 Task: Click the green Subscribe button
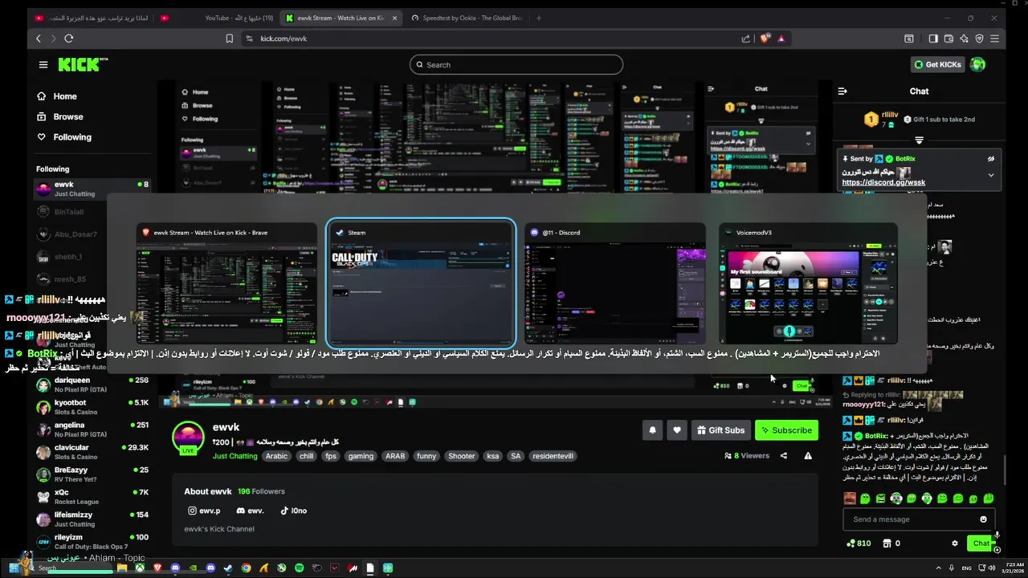point(786,430)
